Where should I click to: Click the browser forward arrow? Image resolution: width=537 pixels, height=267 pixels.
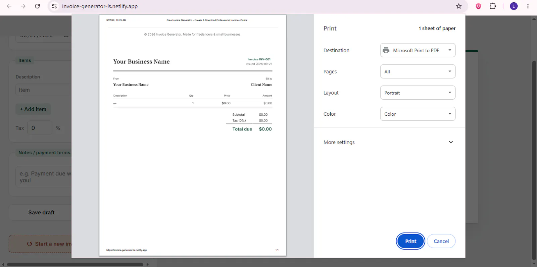pos(23,6)
